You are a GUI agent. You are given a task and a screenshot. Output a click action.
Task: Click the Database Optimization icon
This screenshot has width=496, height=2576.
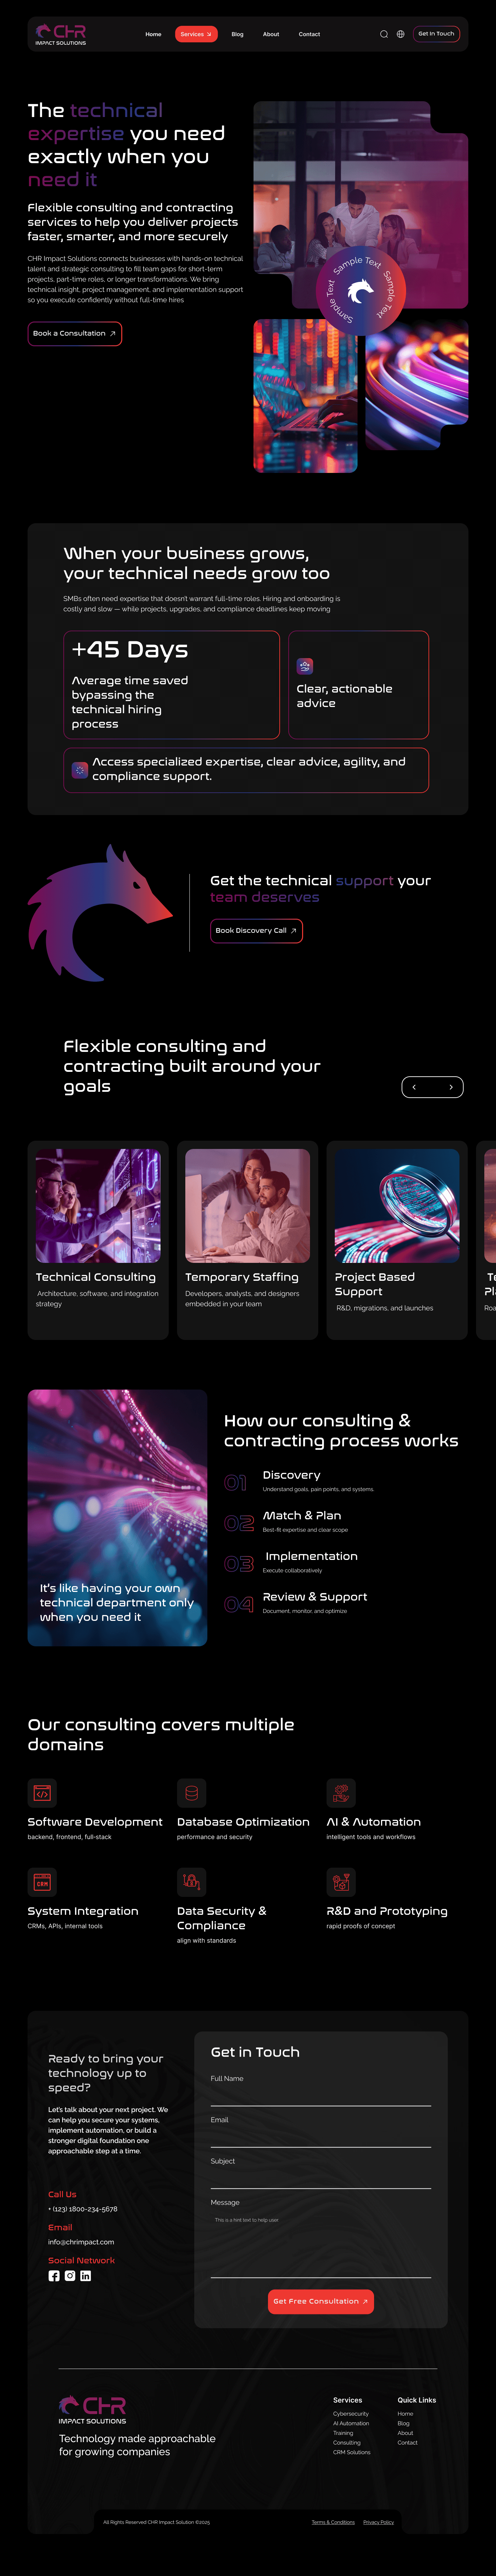pos(191,1793)
